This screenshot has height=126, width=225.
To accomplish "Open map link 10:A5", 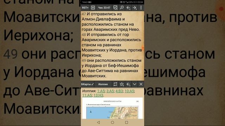I will tap(129, 91).
